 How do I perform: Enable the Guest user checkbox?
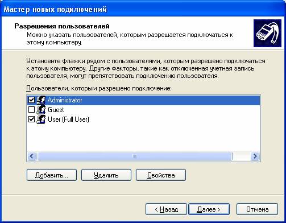click(31, 110)
